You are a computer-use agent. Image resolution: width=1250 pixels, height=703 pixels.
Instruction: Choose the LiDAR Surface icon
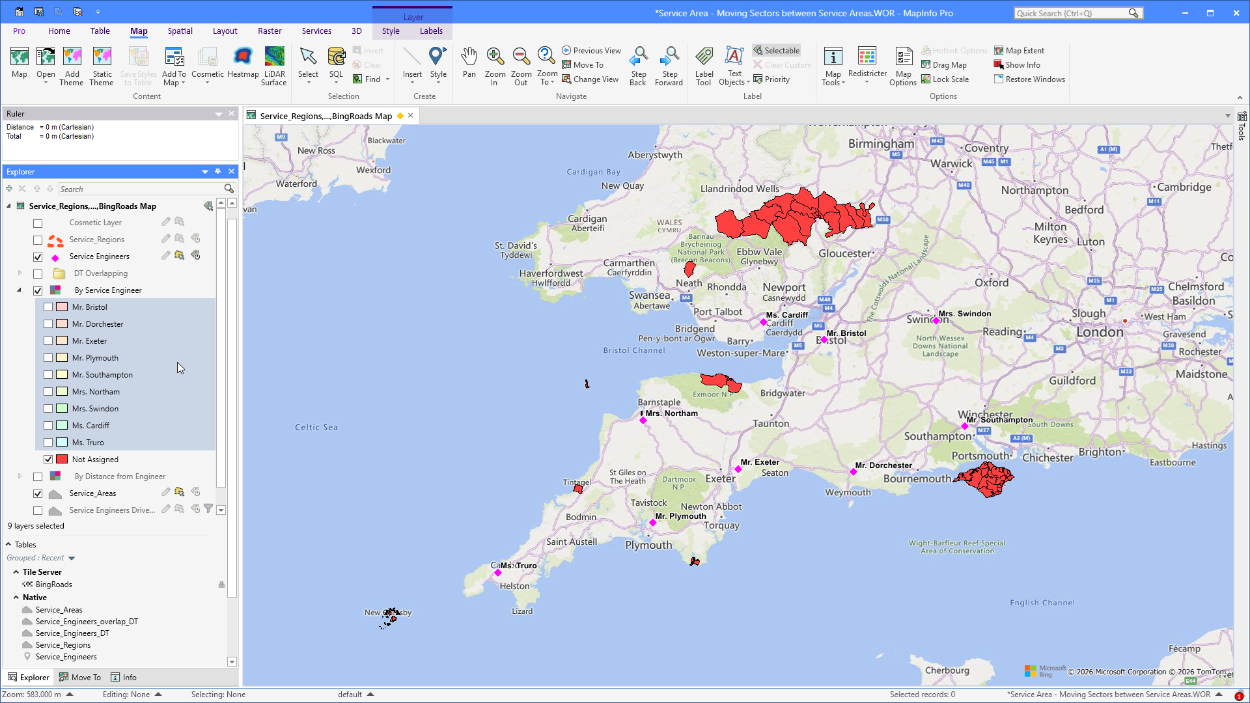tap(274, 66)
